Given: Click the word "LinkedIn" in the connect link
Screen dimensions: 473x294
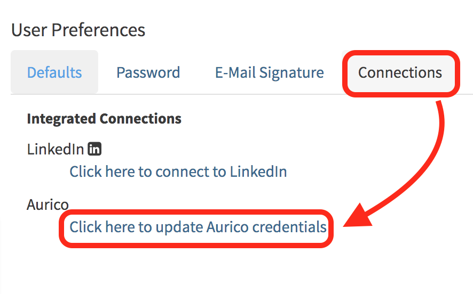Looking at the screenshot, I should point(258,171).
